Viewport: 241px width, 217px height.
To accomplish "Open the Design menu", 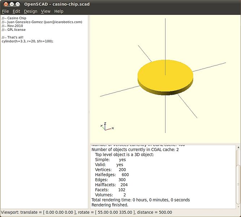I will point(30,11).
